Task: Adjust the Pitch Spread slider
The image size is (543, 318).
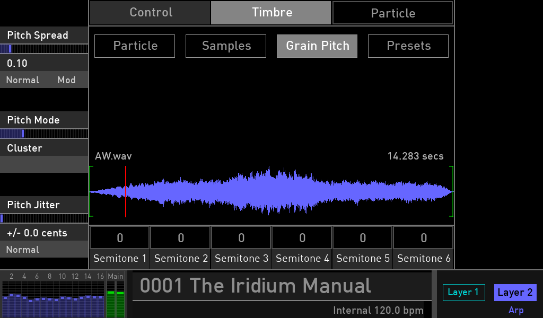Action: click(44, 49)
